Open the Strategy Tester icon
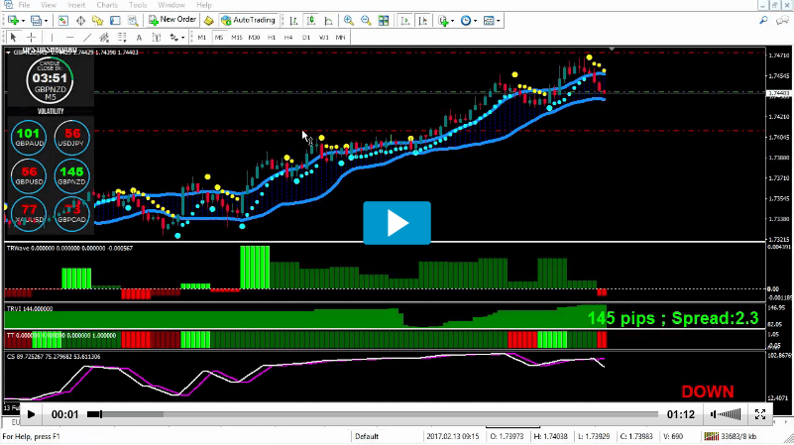The width and height of the screenshot is (794, 445). 133,20
